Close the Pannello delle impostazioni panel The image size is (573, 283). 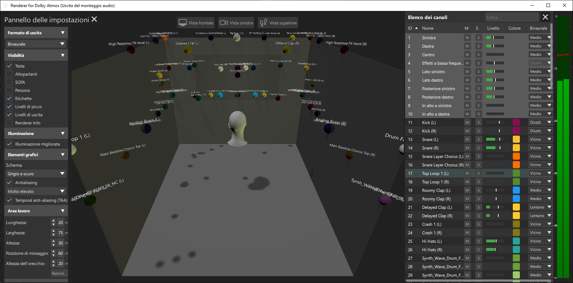pos(94,19)
